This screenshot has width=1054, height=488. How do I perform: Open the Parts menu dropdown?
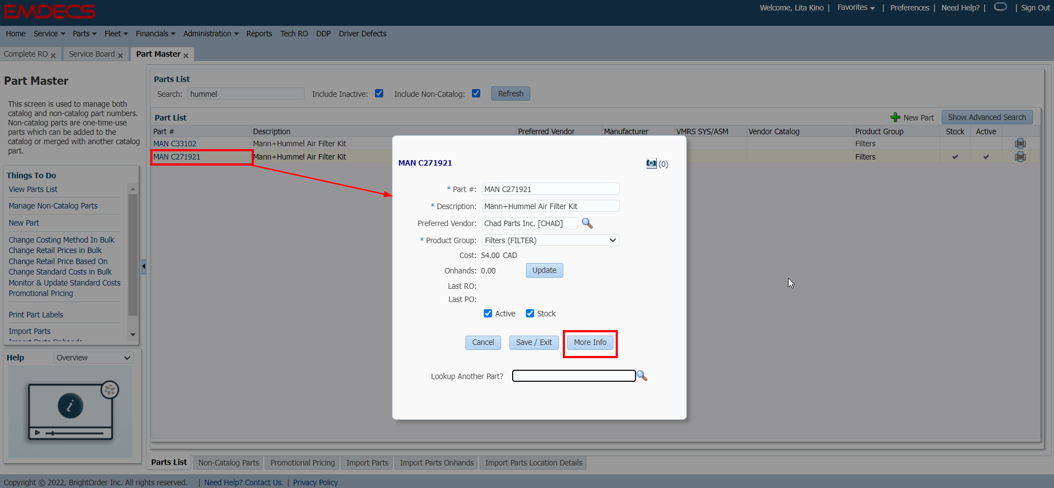(x=84, y=34)
